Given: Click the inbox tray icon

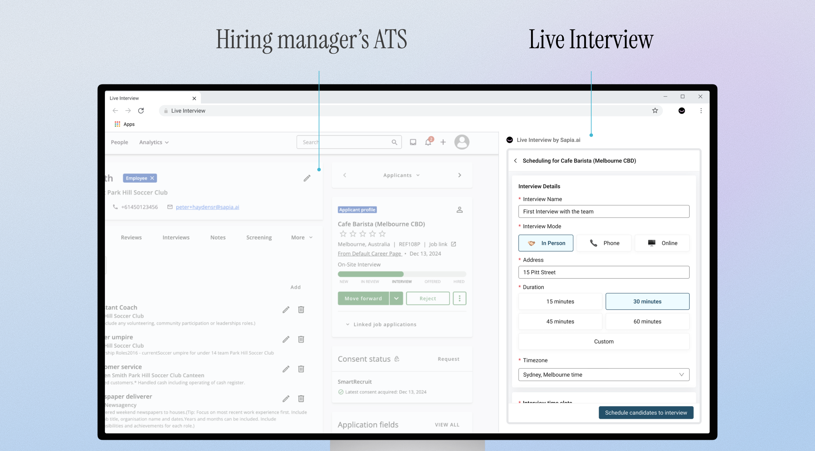Looking at the screenshot, I should pos(413,142).
